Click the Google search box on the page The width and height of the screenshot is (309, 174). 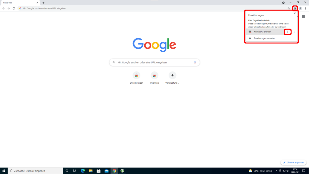154,63
